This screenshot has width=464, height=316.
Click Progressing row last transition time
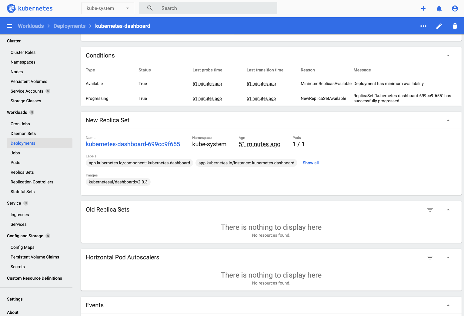pyautogui.click(x=261, y=98)
